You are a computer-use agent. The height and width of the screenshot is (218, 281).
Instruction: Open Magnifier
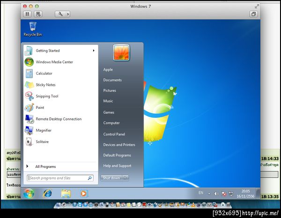(x=61, y=130)
